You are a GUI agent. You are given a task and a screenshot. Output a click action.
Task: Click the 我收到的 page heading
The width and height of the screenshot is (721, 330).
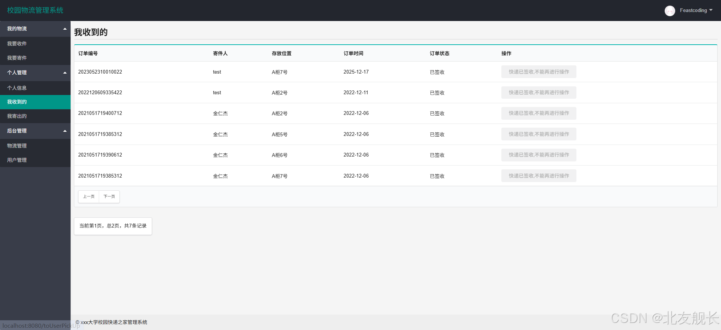pyautogui.click(x=91, y=32)
